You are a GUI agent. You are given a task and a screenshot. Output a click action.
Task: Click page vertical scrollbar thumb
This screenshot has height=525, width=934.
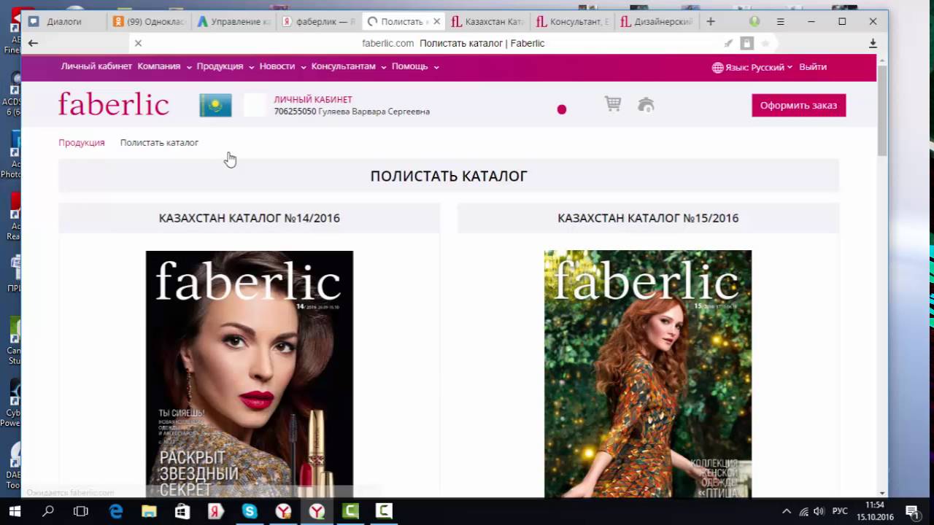[882, 109]
